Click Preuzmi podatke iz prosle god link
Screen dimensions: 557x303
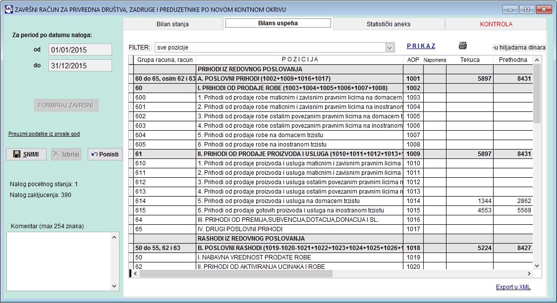coord(44,134)
